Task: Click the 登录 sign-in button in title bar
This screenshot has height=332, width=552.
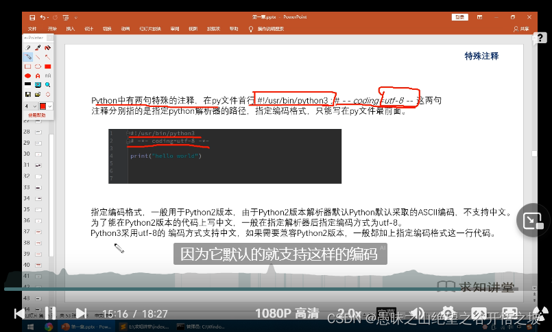Action: (459, 17)
